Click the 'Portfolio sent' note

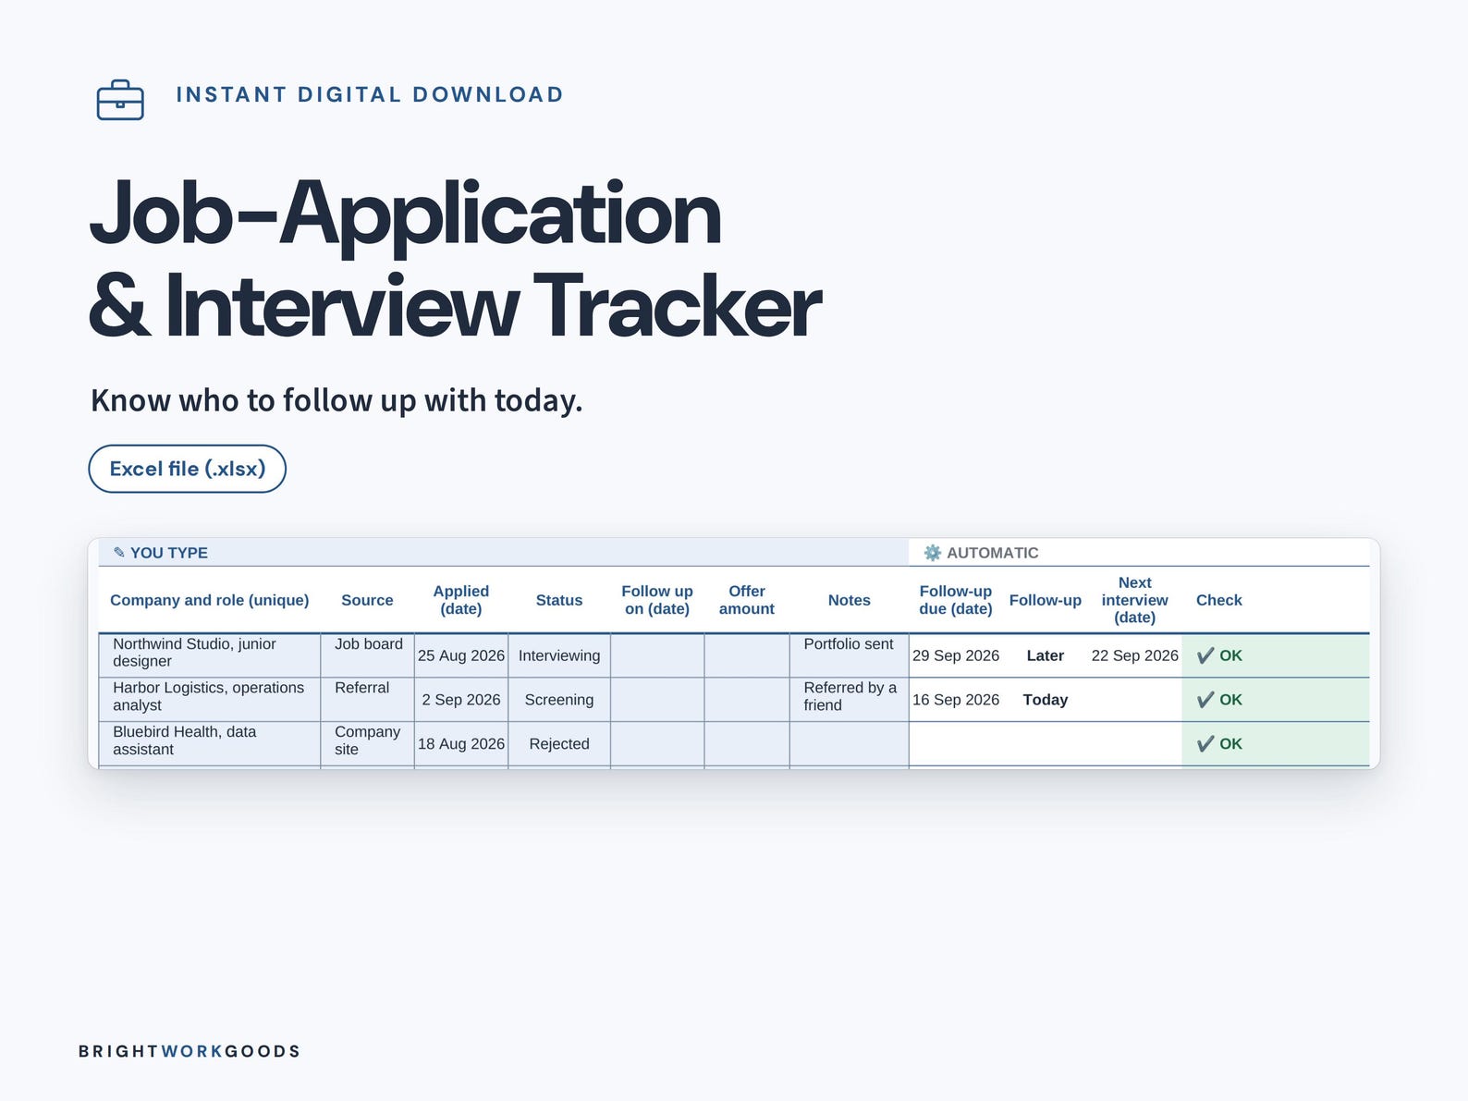click(x=850, y=655)
